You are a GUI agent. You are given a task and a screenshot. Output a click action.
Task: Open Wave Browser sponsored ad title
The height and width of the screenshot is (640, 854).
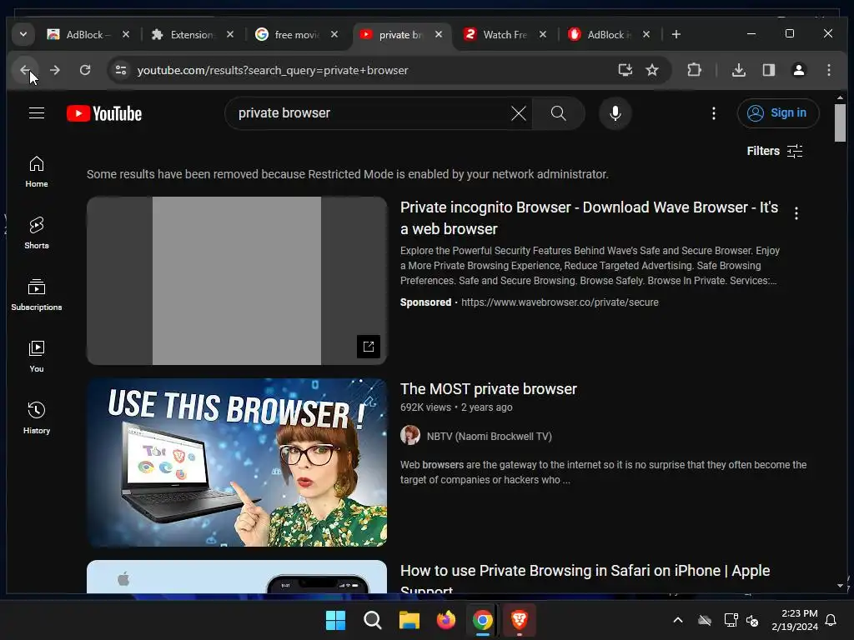coord(589,217)
